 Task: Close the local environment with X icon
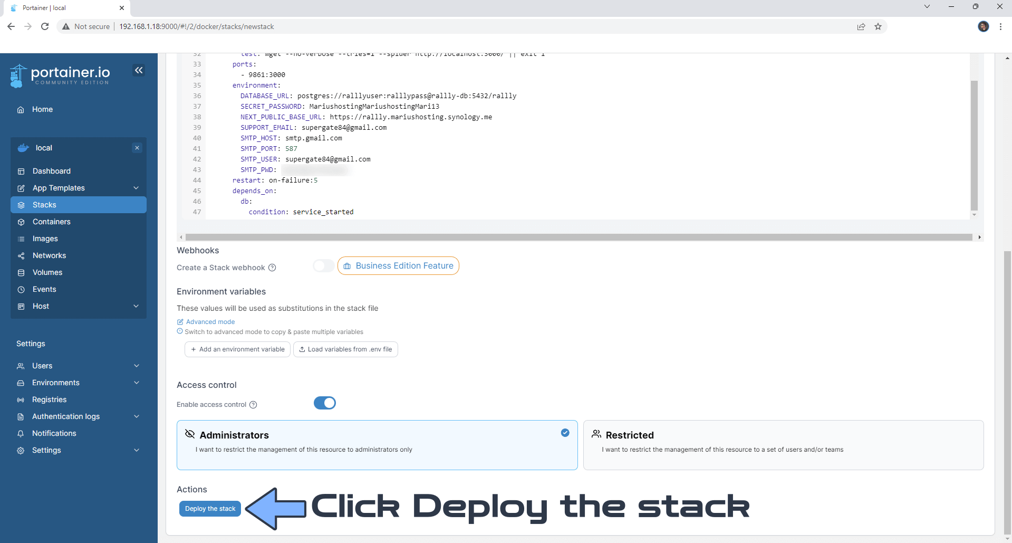137,148
